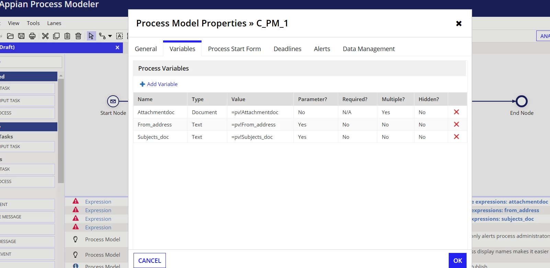Screen dimensions: 550x268
Task: Select the End Node on the canvas
Action: pyautogui.click(x=522, y=101)
